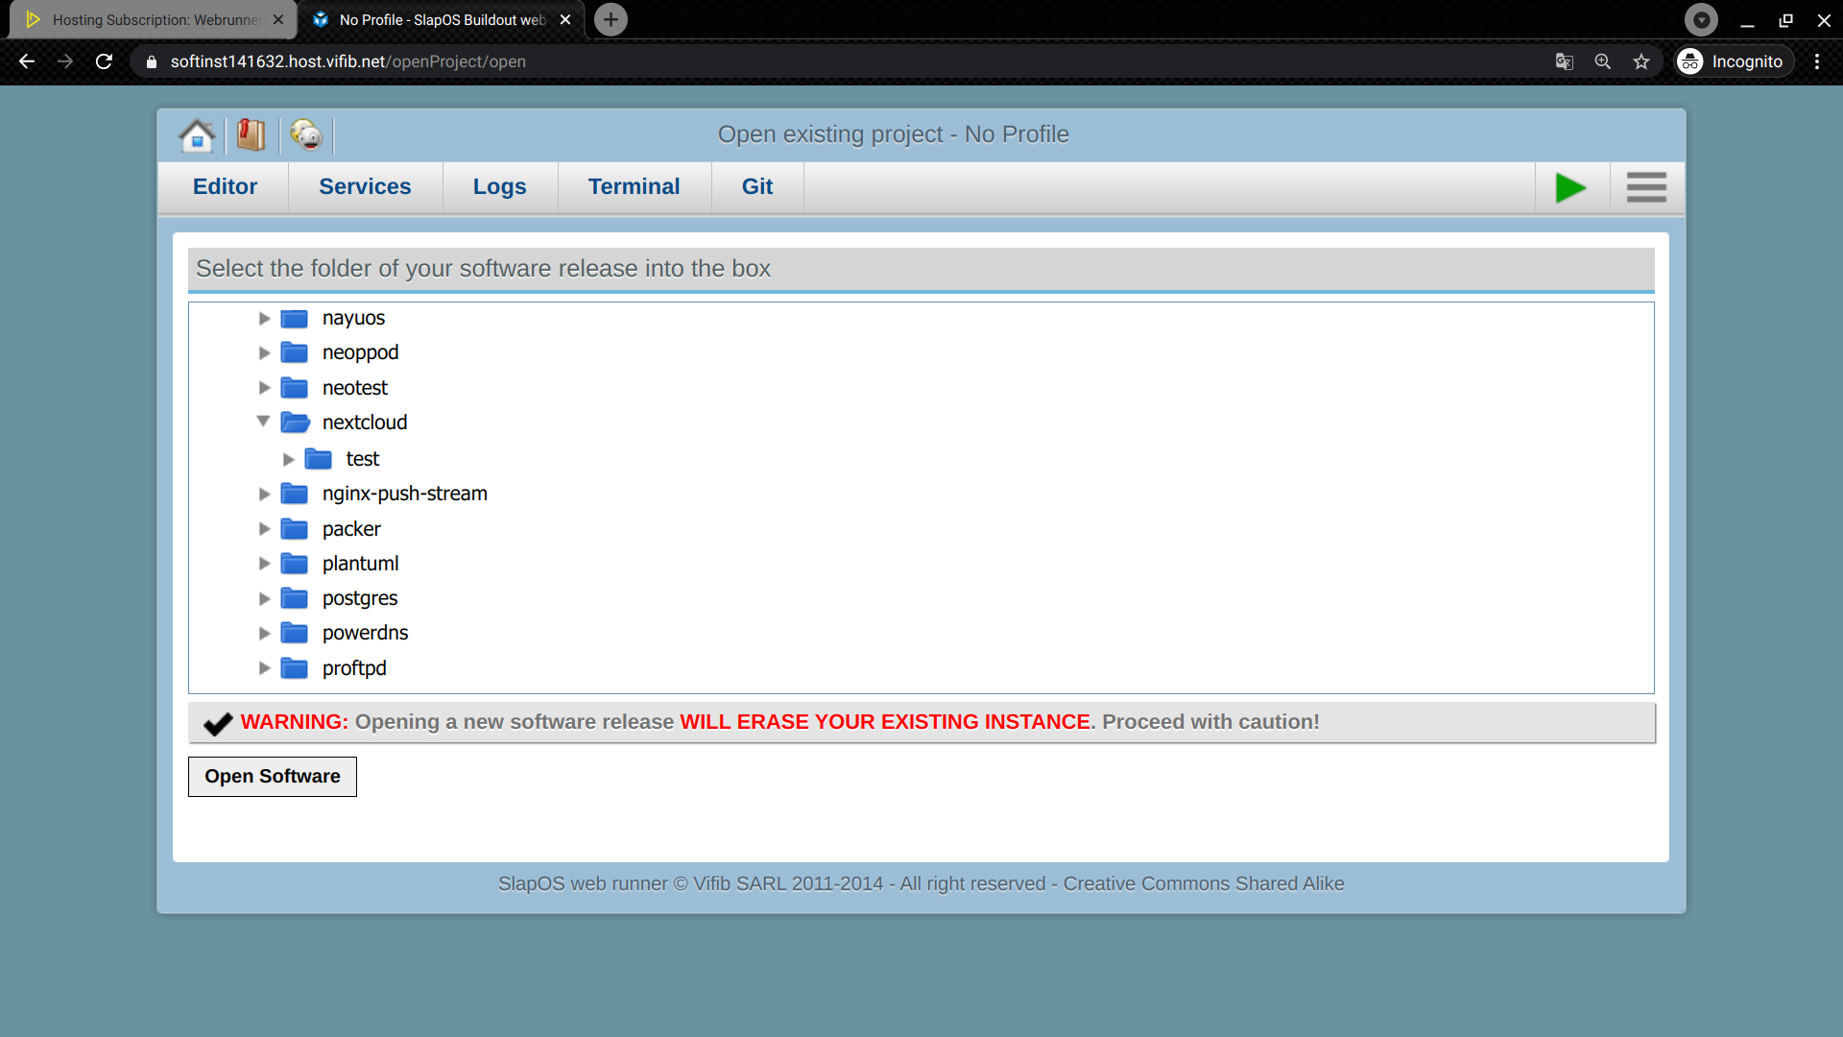The width and height of the screenshot is (1843, 1037).
Task: Run software with the green play button
Action: pos(1571,187)
